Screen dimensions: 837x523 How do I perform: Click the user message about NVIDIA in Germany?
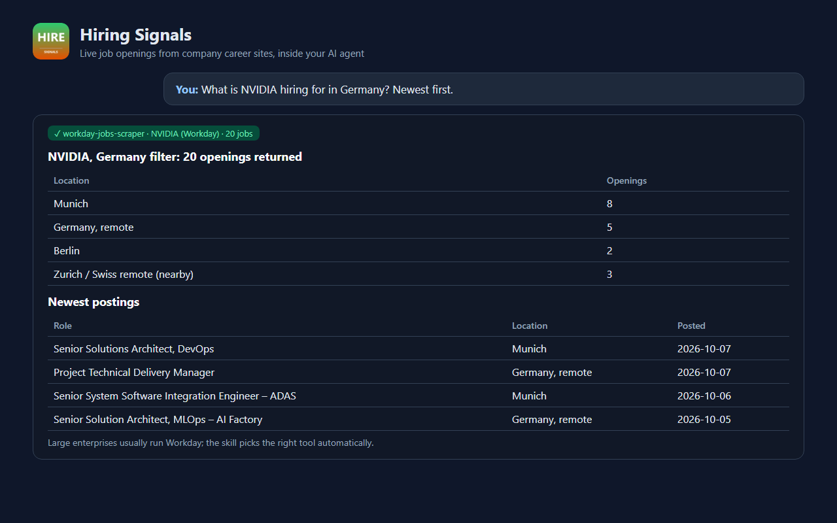[x=483, y=89]
